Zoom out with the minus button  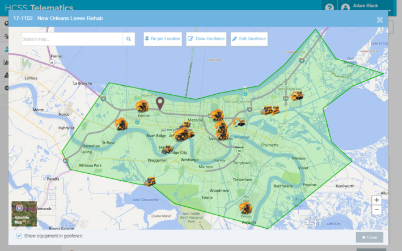click(376, 210)
